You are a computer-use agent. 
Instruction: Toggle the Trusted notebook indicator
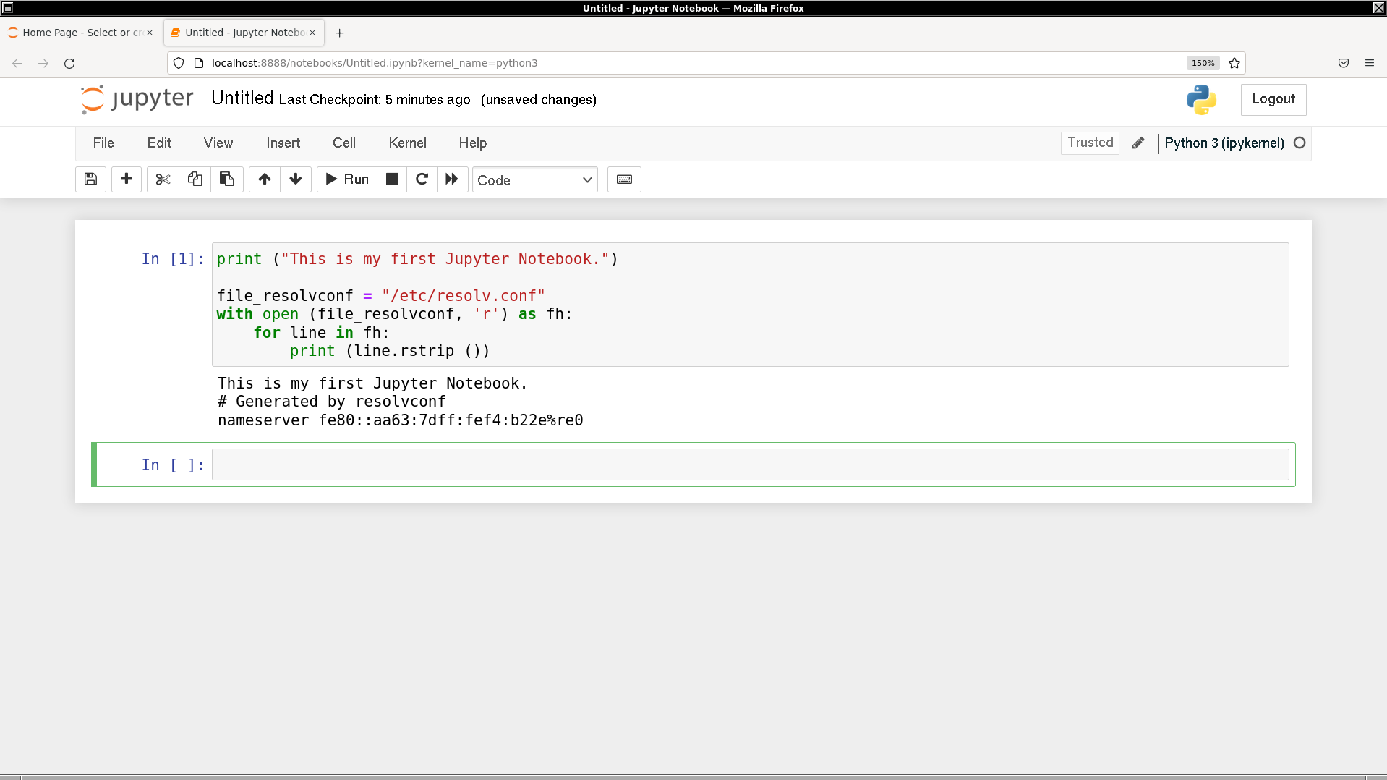[x=1090, y=143]
